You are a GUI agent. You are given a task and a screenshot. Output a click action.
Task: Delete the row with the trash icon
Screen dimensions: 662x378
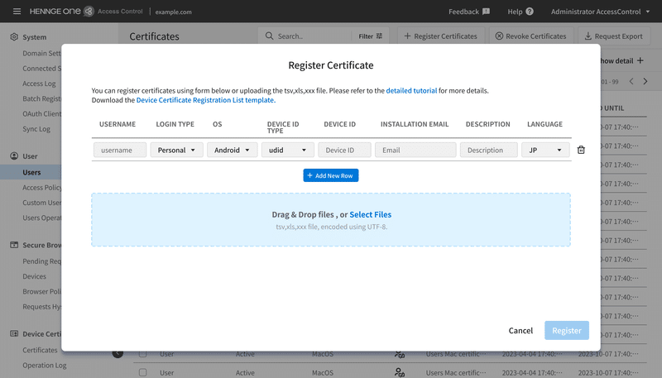(581, 150)
